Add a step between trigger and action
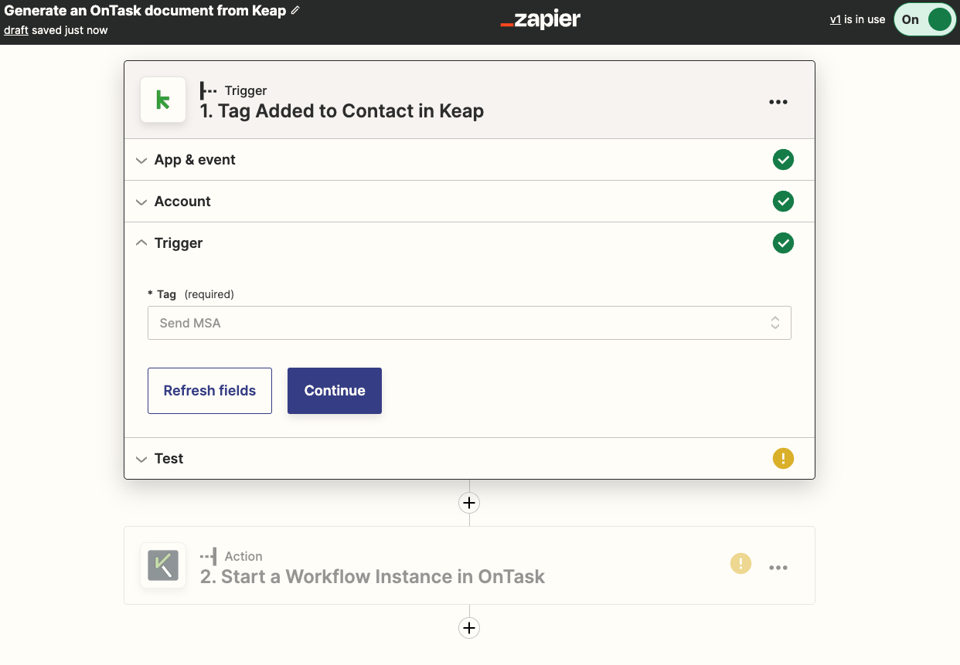The height and width of the screenshot is (665, 960). pyautogui.click(x=469, y=503)
